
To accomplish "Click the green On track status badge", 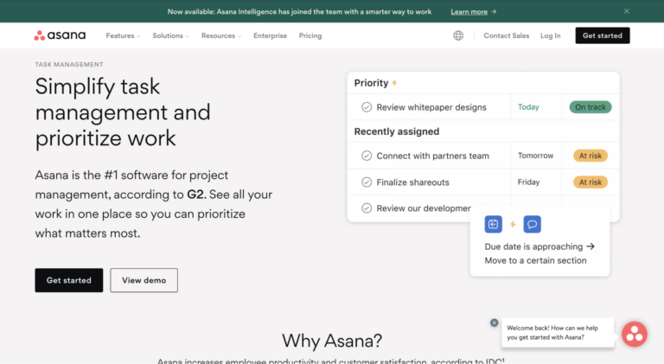I will click(590, 107).
